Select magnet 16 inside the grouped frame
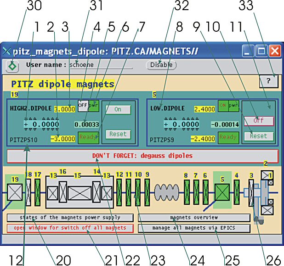This screenshot has width=284, height=266. point(63,192)
